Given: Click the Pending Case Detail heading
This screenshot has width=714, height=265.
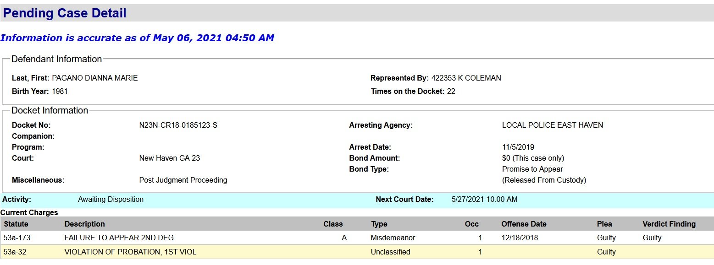Looking at the screenshot, I should coord(65,13).
